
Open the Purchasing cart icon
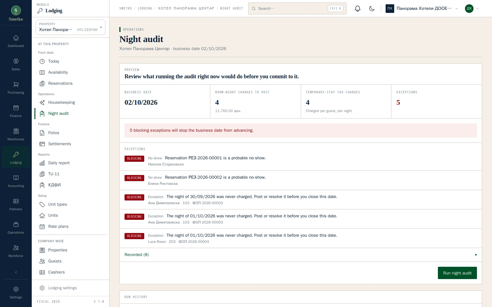coord(16,88)
